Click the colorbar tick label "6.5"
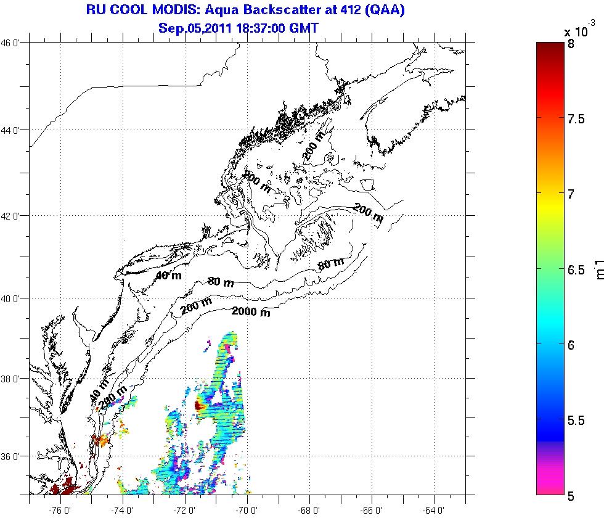The height and width of the screenshot is (518, 604). pos(576,270)
